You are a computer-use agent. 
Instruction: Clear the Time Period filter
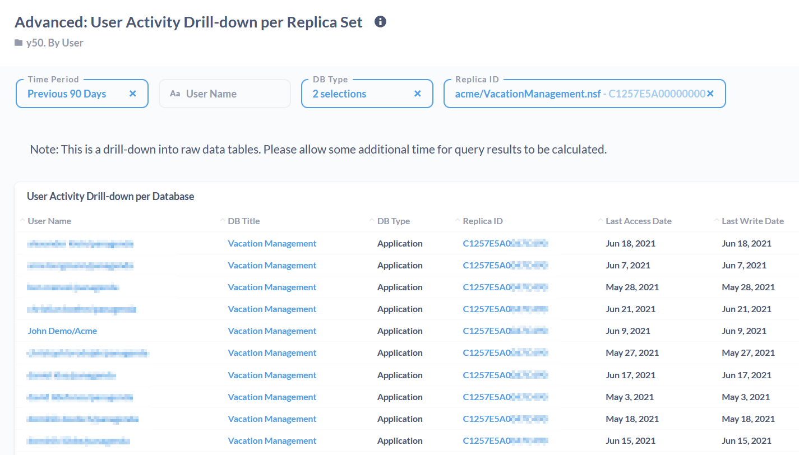tap(133, 94)
